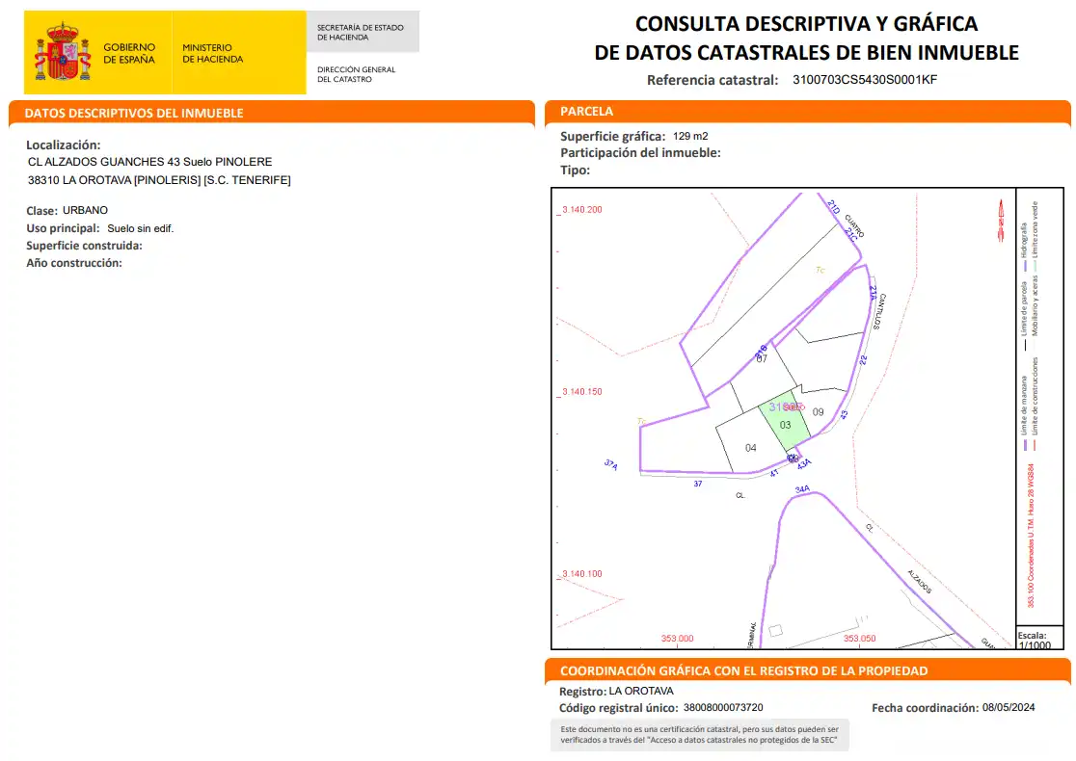1076x761 pixels.
Task: Click street number '41' on the map
Action: click(774, 473)
